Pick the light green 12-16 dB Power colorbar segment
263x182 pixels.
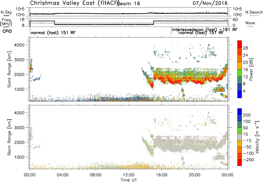[240, 73]
